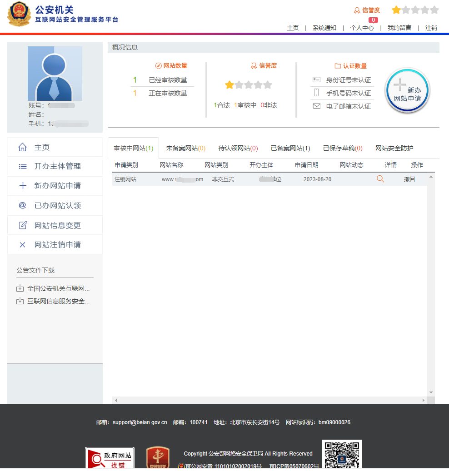This screenshot has height=471, width=449.
Task: Open the 主页 top navigation link
Action: tap(293, 28)
